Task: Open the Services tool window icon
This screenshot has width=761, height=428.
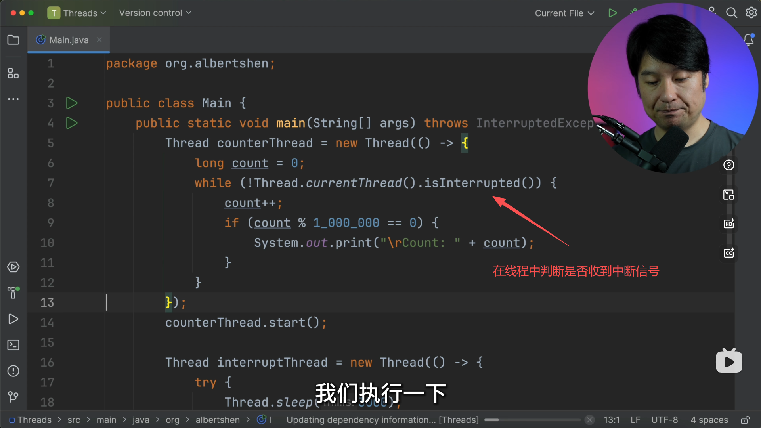Action: pyautogui.click(x=13, y=267)
